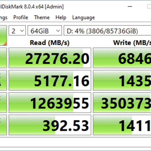
Task: Click the test button beside 5177.16
Action: point(3,80)
